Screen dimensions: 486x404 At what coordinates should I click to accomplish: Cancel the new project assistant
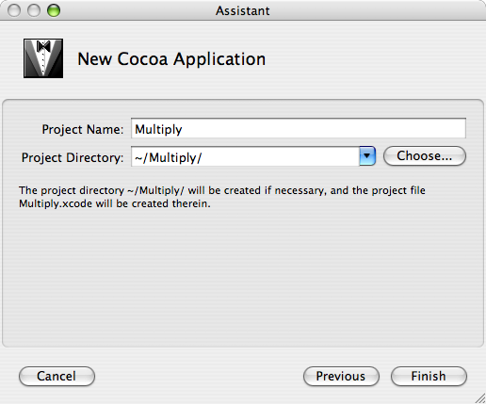[57, 376]
